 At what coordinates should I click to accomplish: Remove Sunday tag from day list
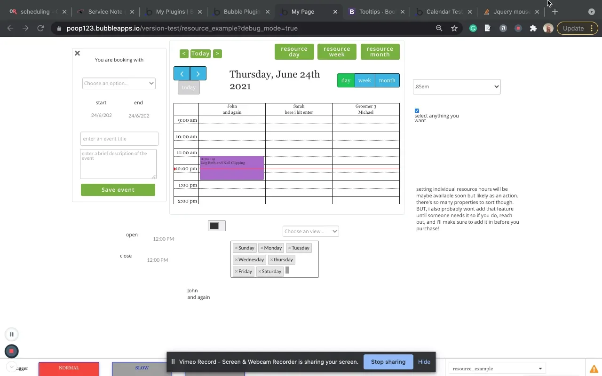(236, 248)
